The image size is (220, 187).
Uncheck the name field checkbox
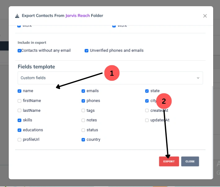pyautogui.click(x=20, y=91)
